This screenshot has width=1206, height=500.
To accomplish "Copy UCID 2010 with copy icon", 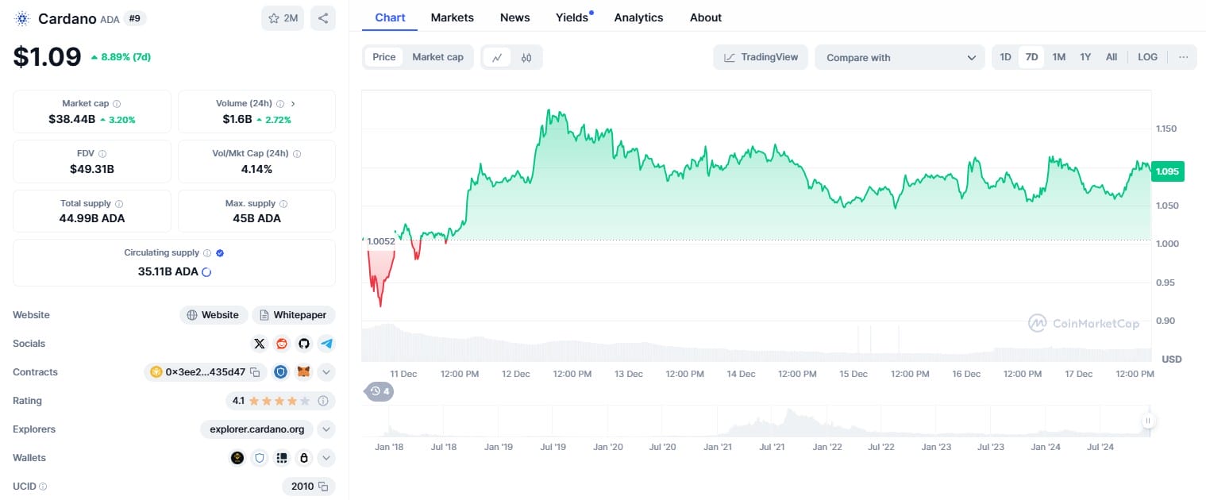I will coord(323,487).
